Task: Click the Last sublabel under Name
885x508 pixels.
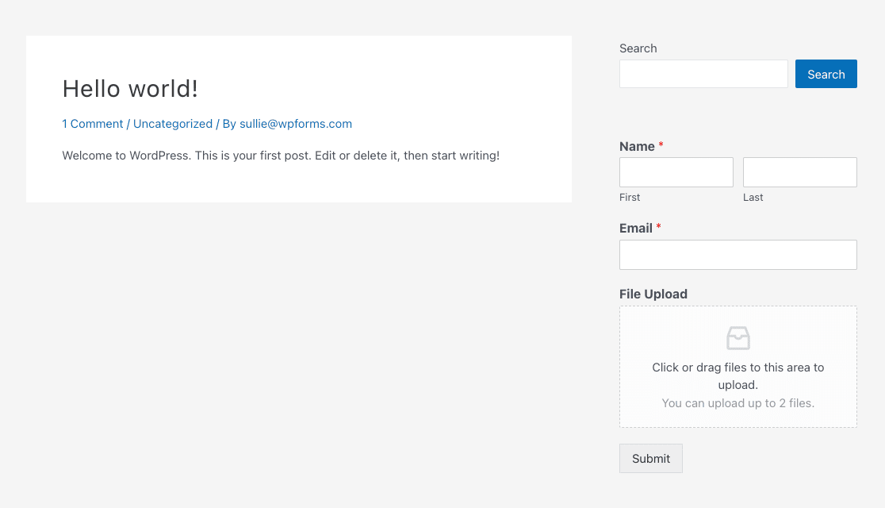Action: [x=753, y=198]
